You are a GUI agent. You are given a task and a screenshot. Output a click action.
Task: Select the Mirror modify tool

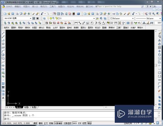(x=159, y=40)
